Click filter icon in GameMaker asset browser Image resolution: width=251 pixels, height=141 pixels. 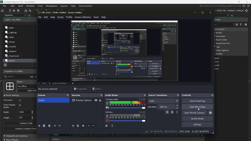(x=241, y=25)
